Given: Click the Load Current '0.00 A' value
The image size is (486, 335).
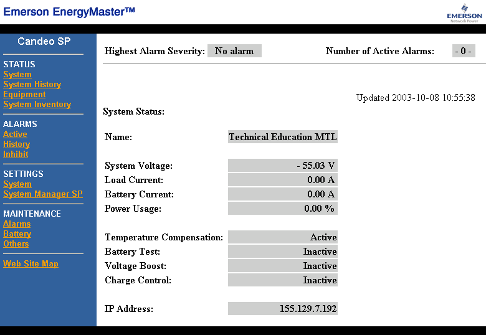Looking at the screenshot, I should (x=283, y=179).
